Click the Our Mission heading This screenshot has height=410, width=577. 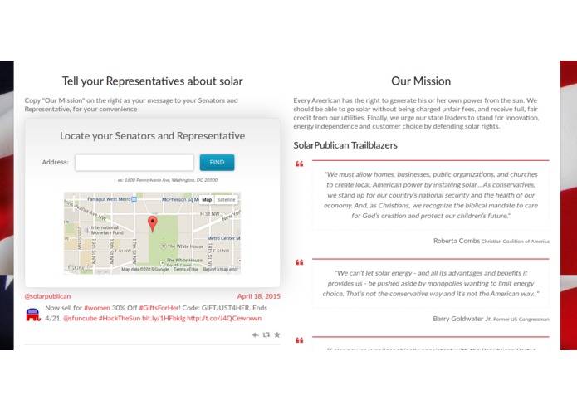click(421, 81)
